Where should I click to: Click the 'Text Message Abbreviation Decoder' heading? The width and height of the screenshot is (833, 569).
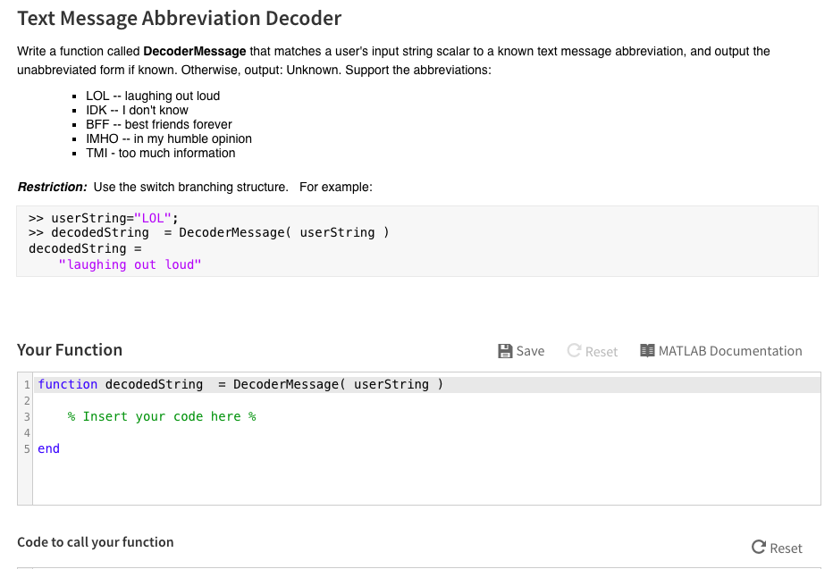tap(180, 19)
